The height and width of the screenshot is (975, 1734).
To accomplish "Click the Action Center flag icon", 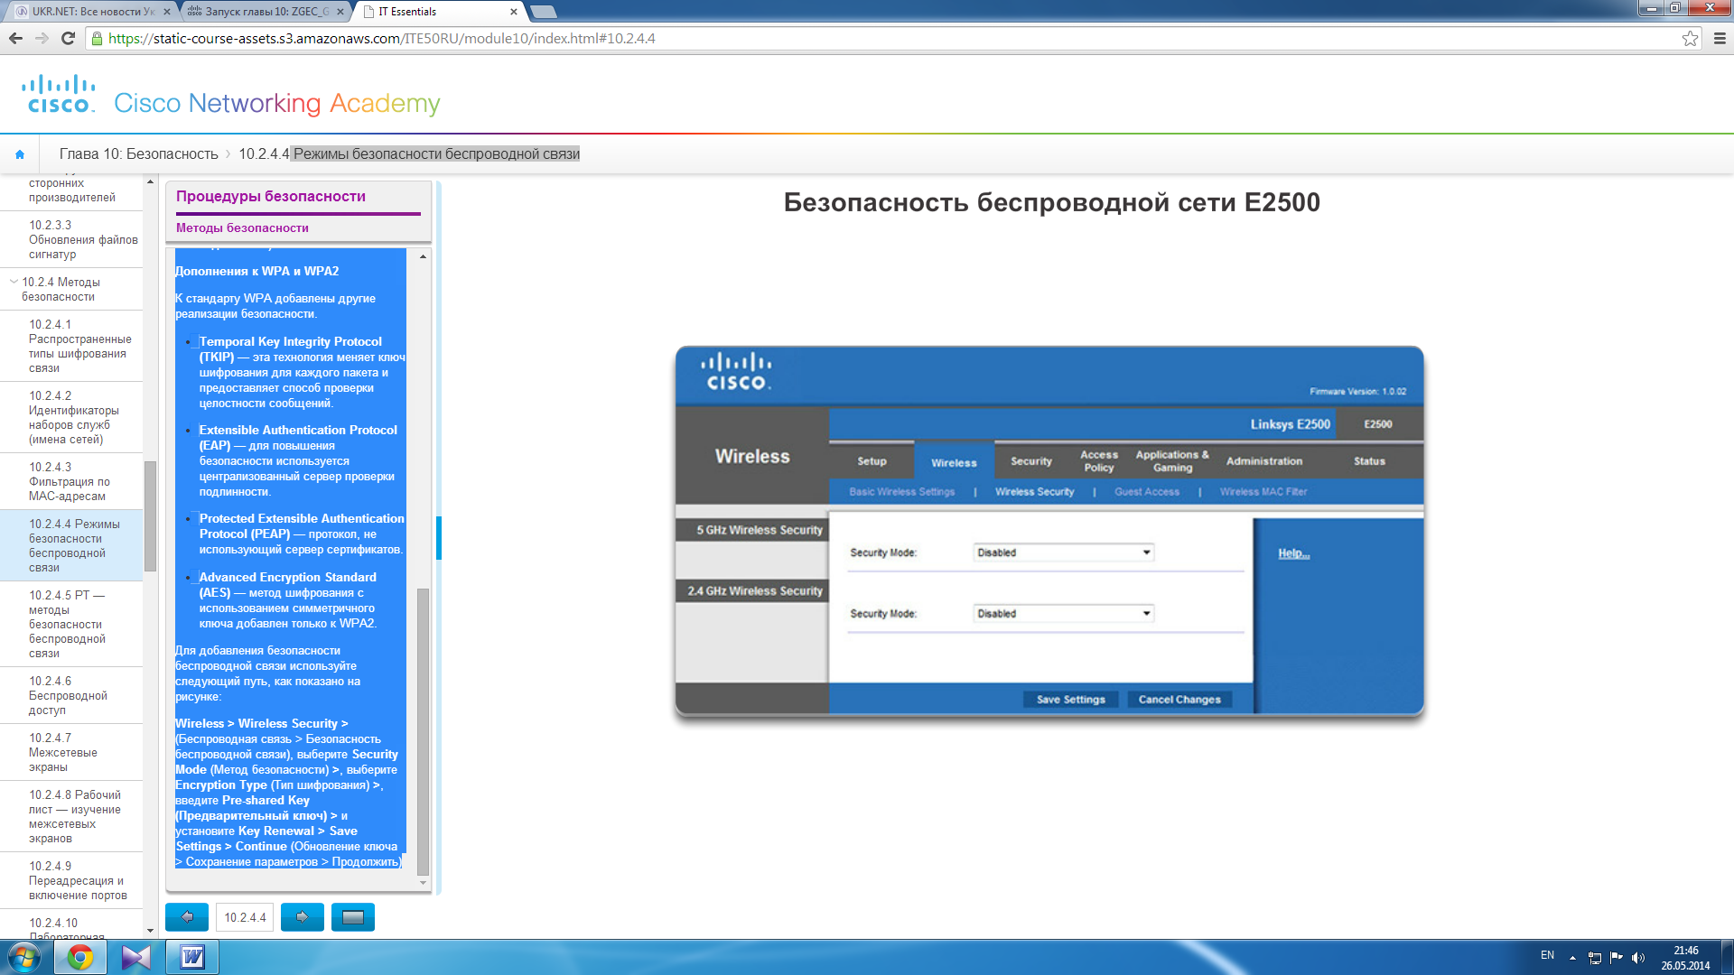I will 1617,958.
